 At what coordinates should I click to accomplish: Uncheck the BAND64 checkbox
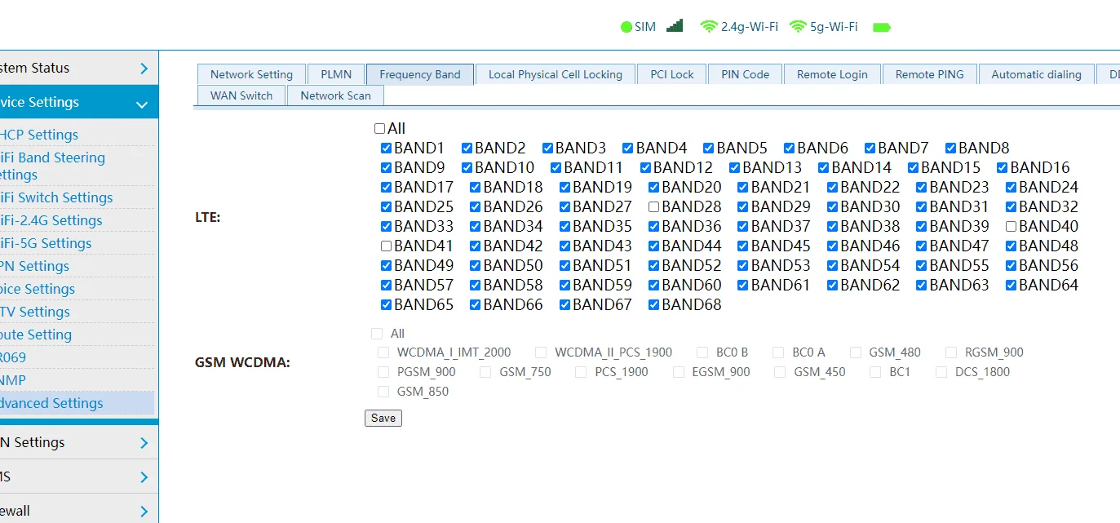(x=1011, y=286)
